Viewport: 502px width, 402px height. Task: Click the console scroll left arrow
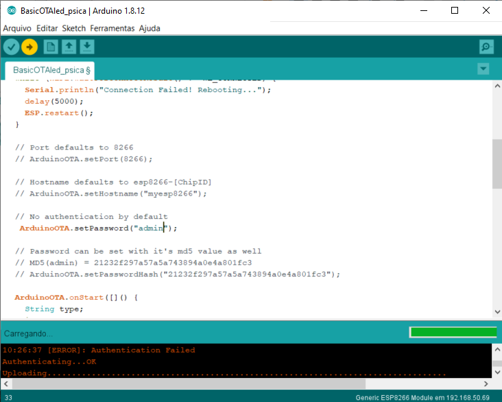pos(6,383)
